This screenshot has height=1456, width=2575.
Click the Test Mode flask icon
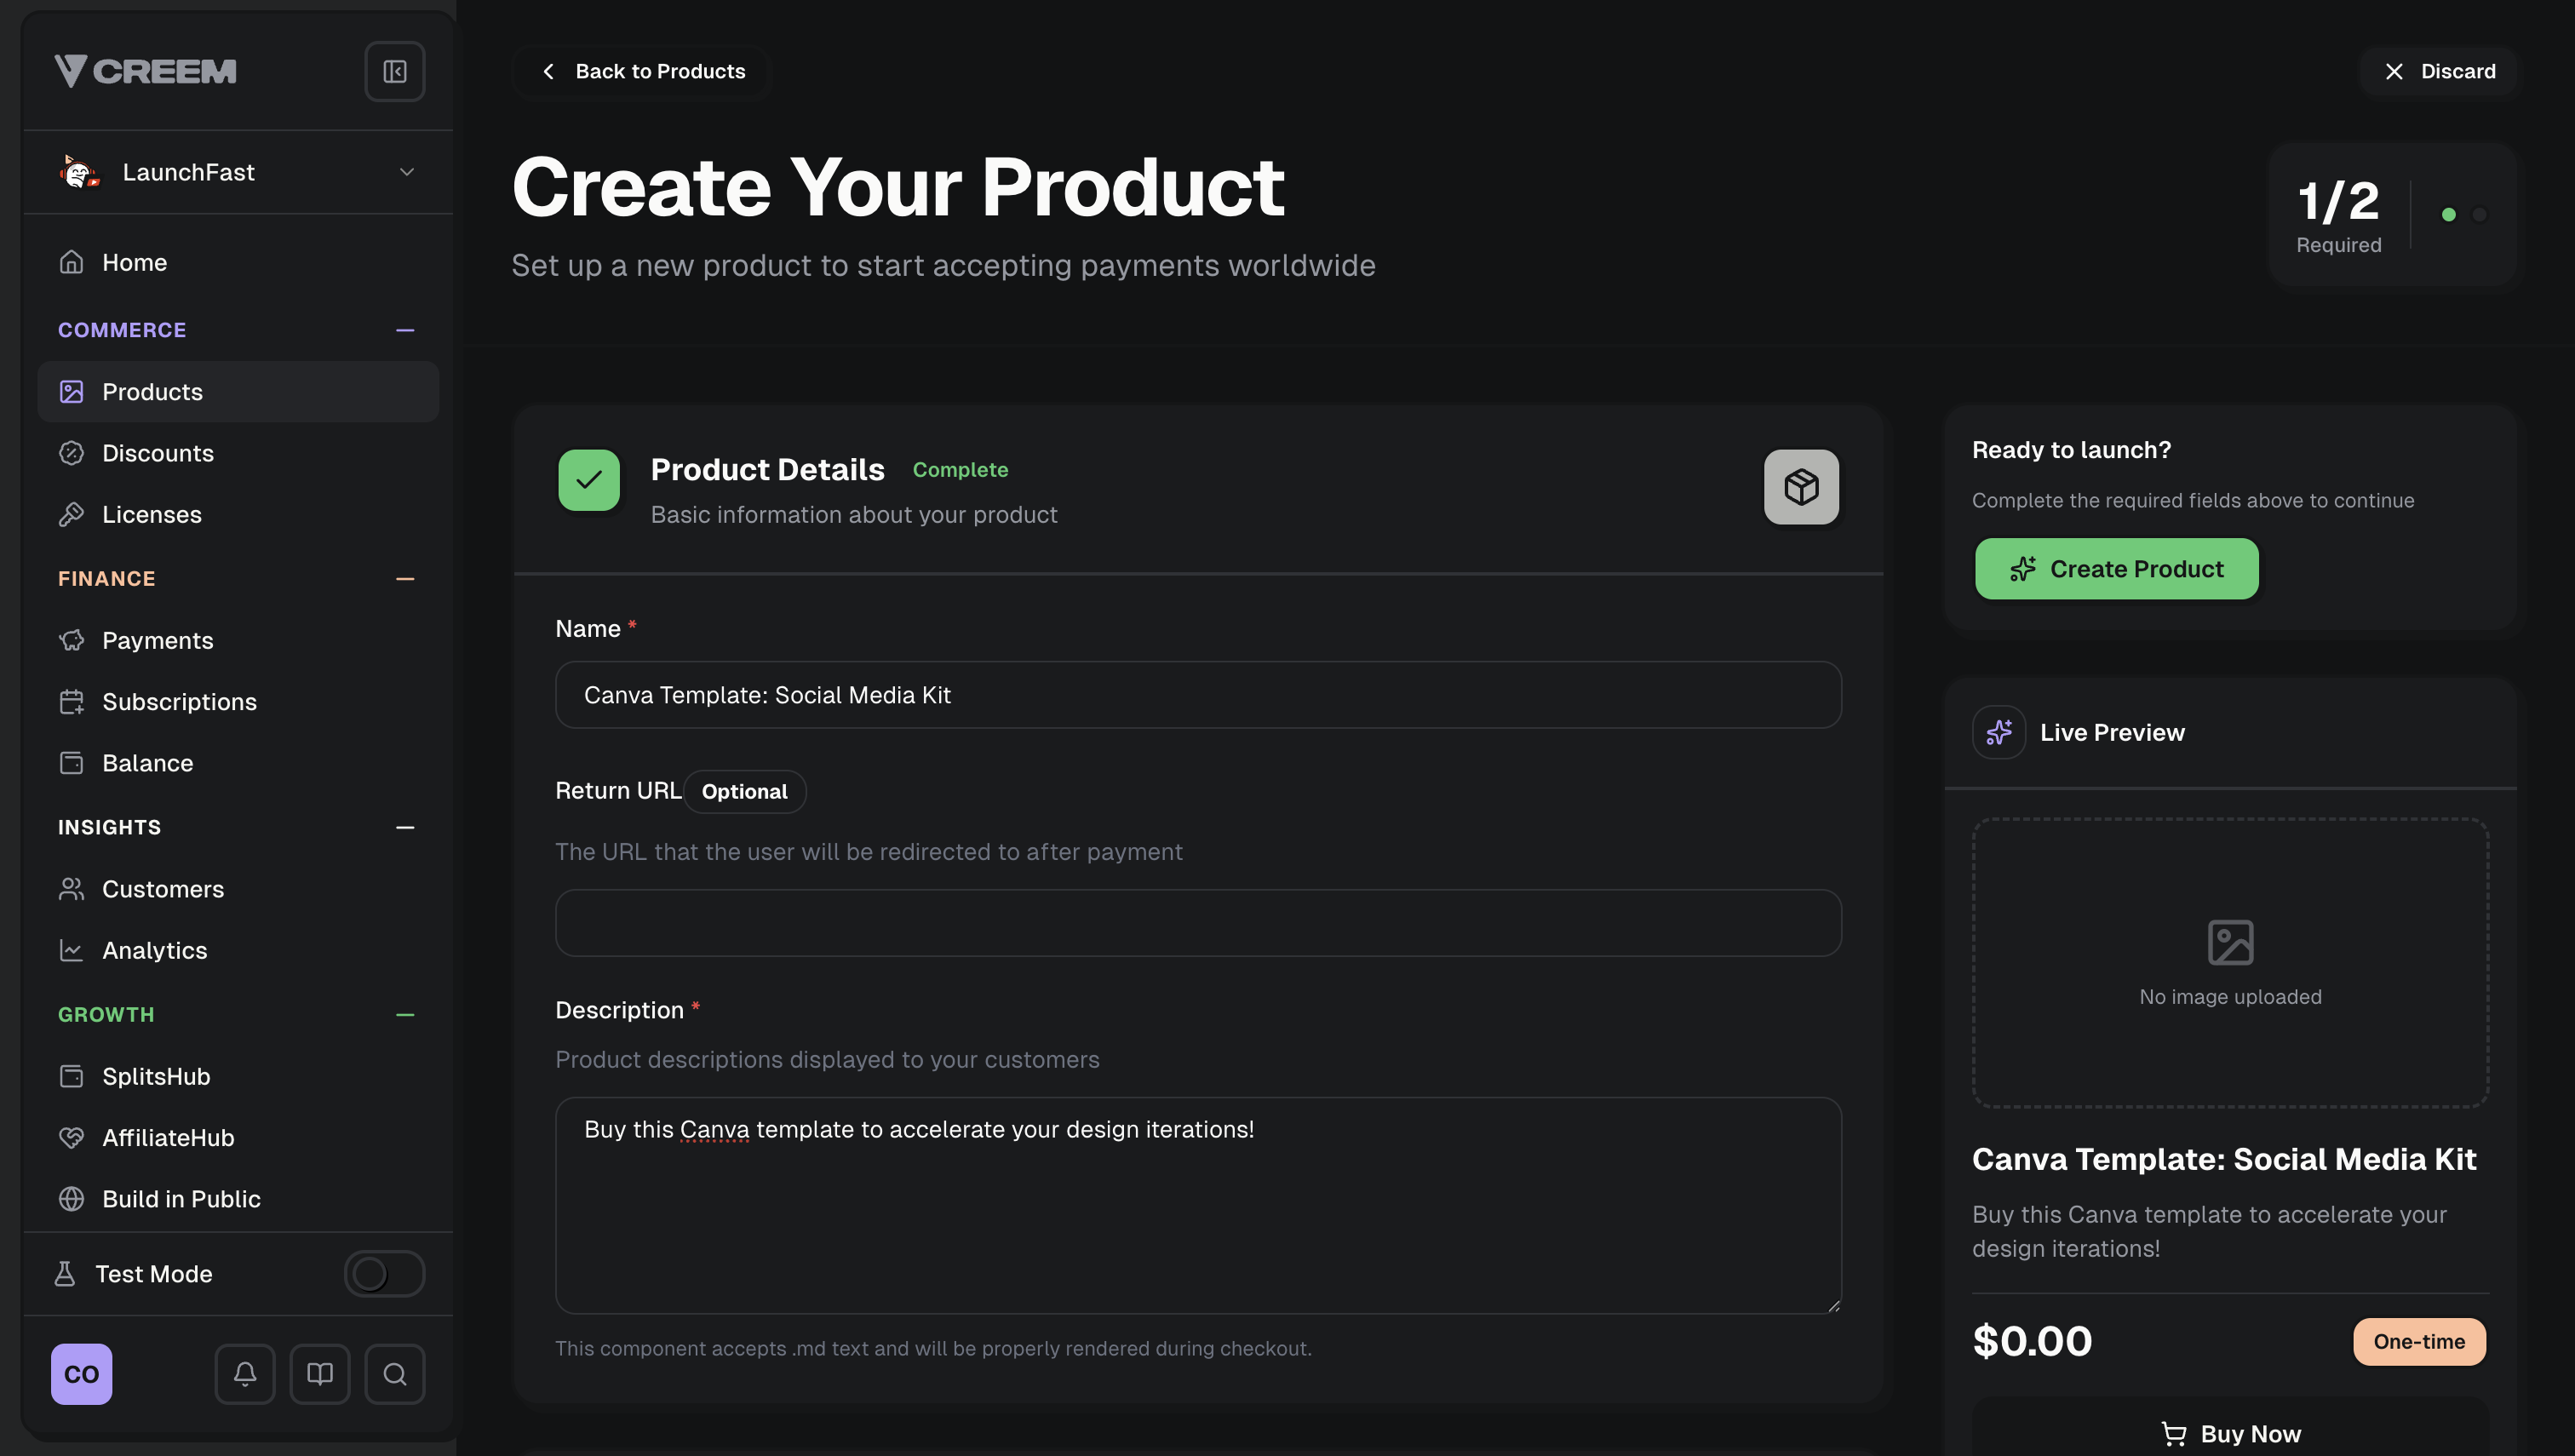pyautogui.click(x=65, y=1274)
